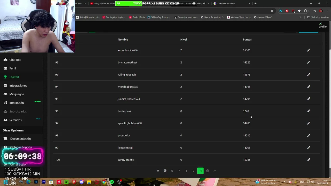Open the Trader | Deriv bookmark
Viewport: 331px width, 186px height.
137,17
